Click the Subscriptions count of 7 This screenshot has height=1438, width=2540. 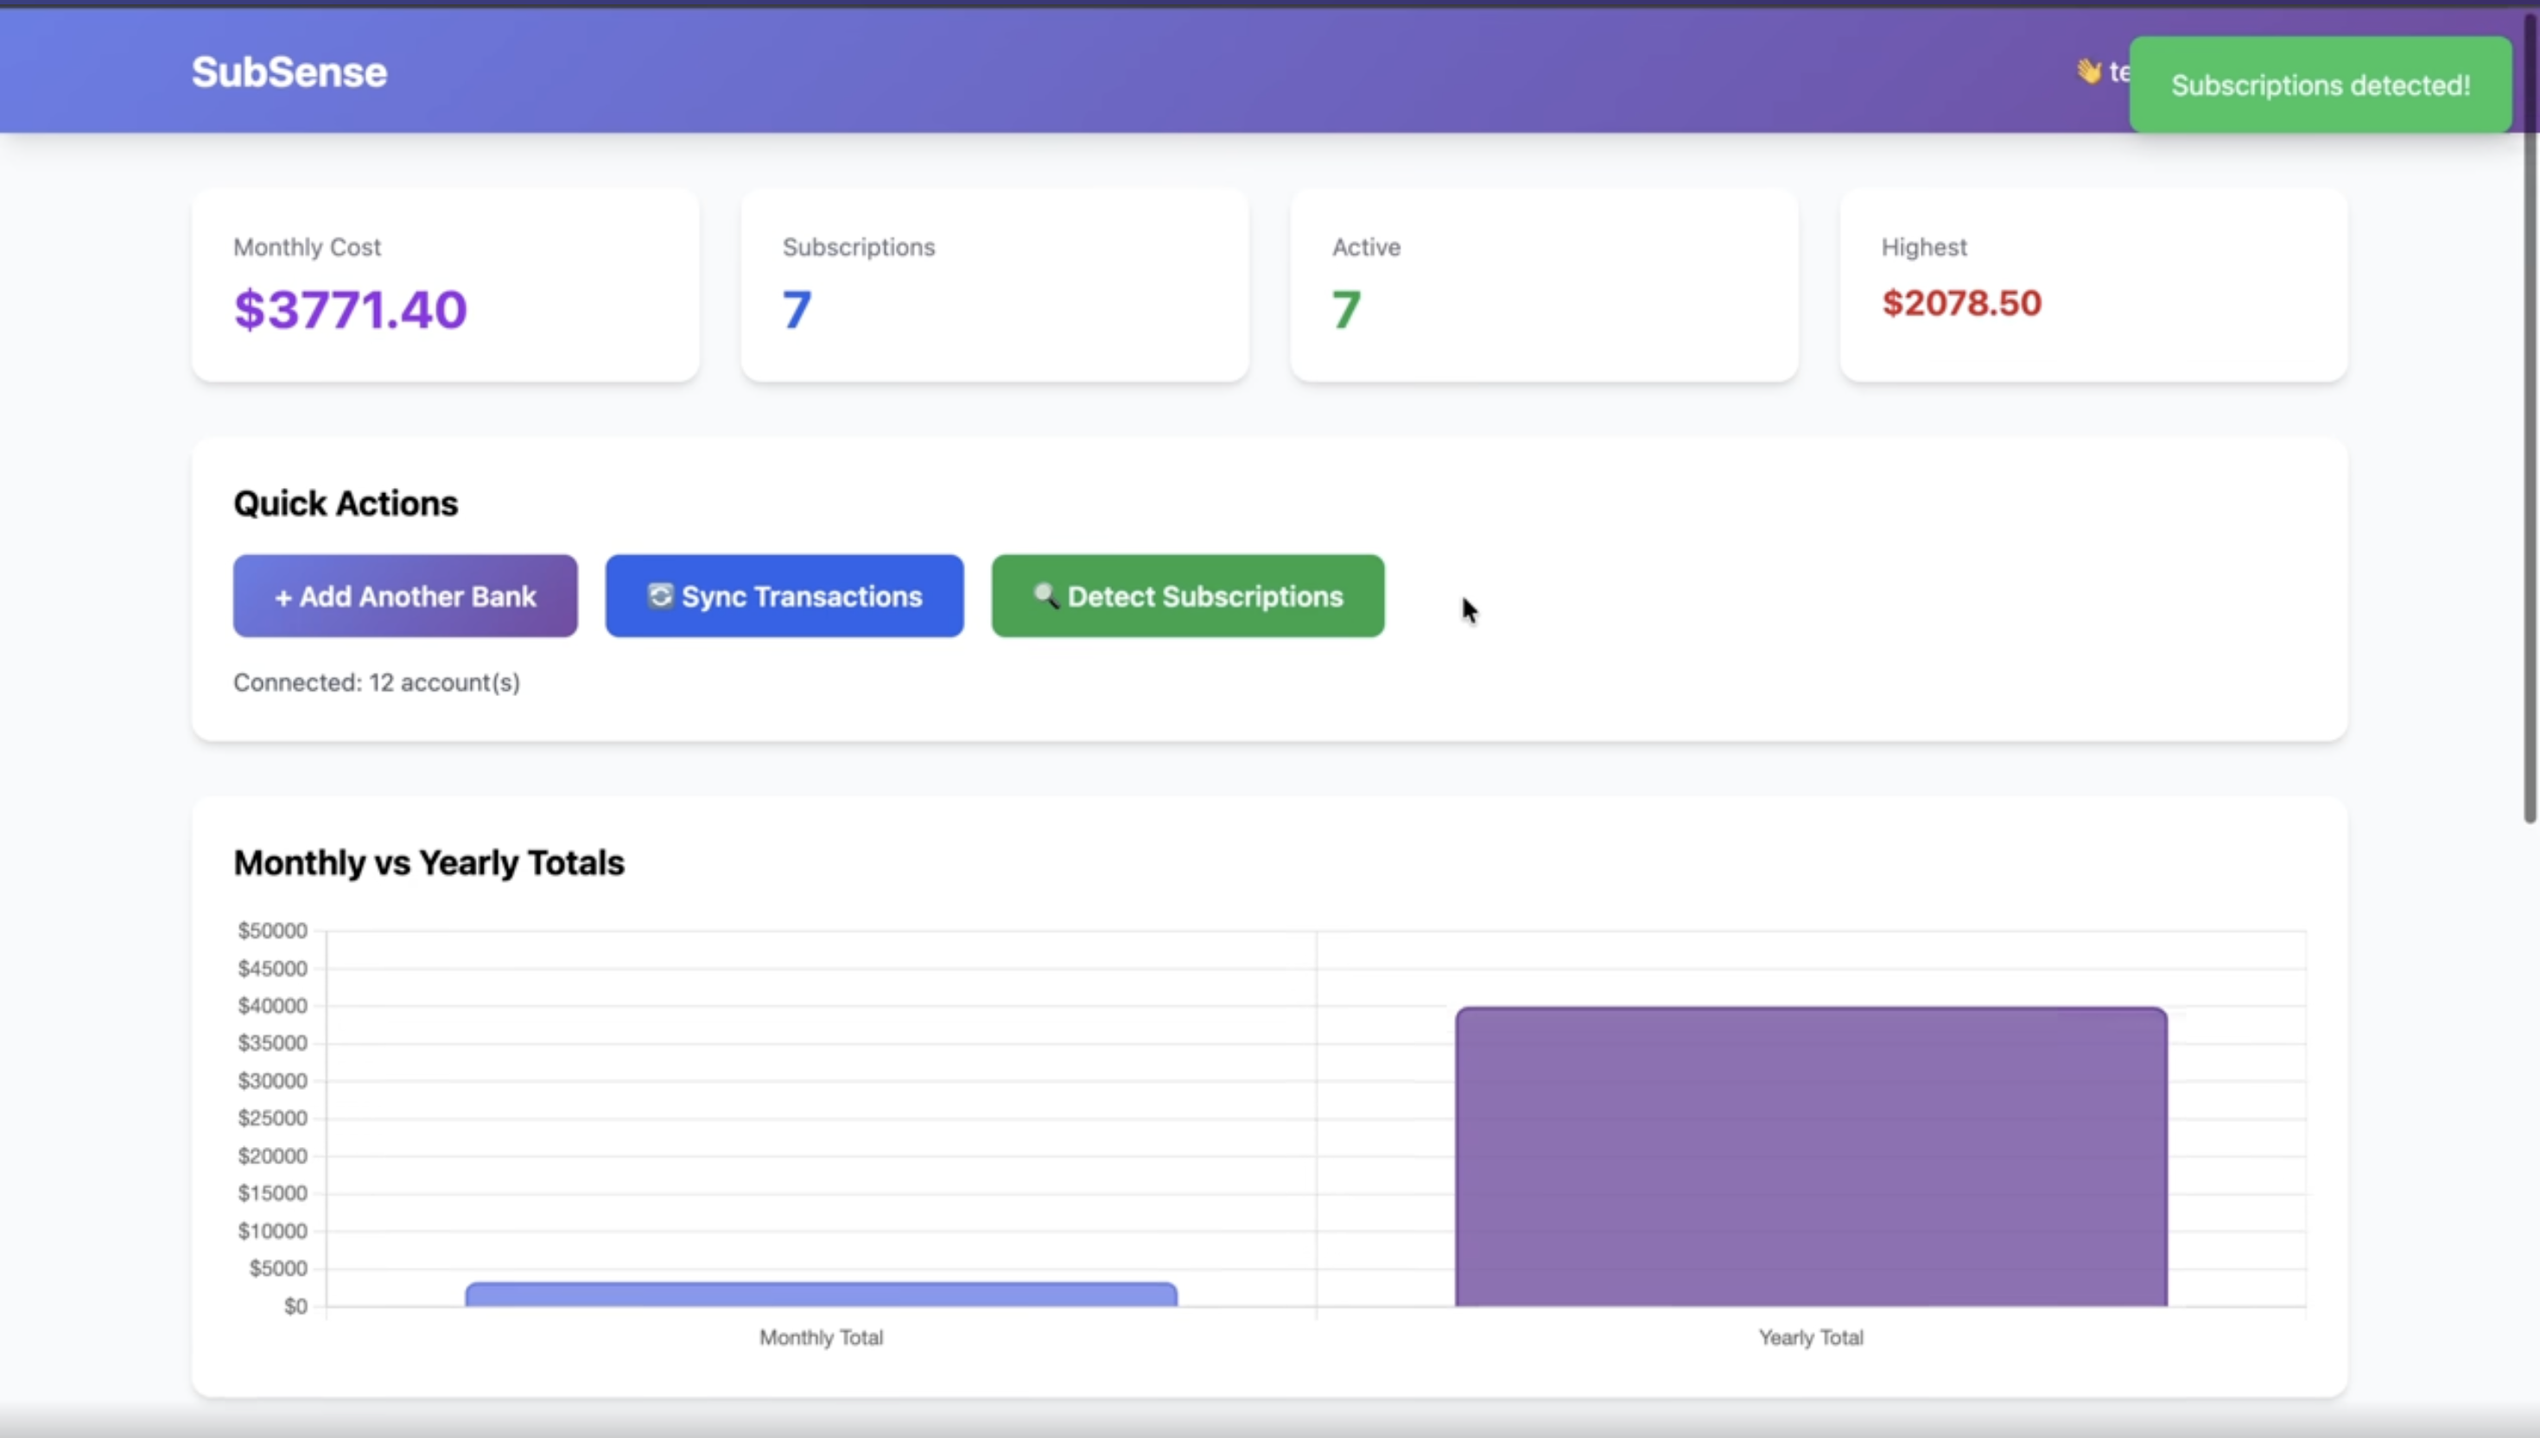pos(797,309)
